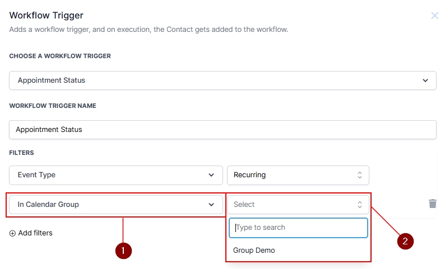Click the Recurring field up-down arrows
The image size is (445, 274).
pos(360,175)
